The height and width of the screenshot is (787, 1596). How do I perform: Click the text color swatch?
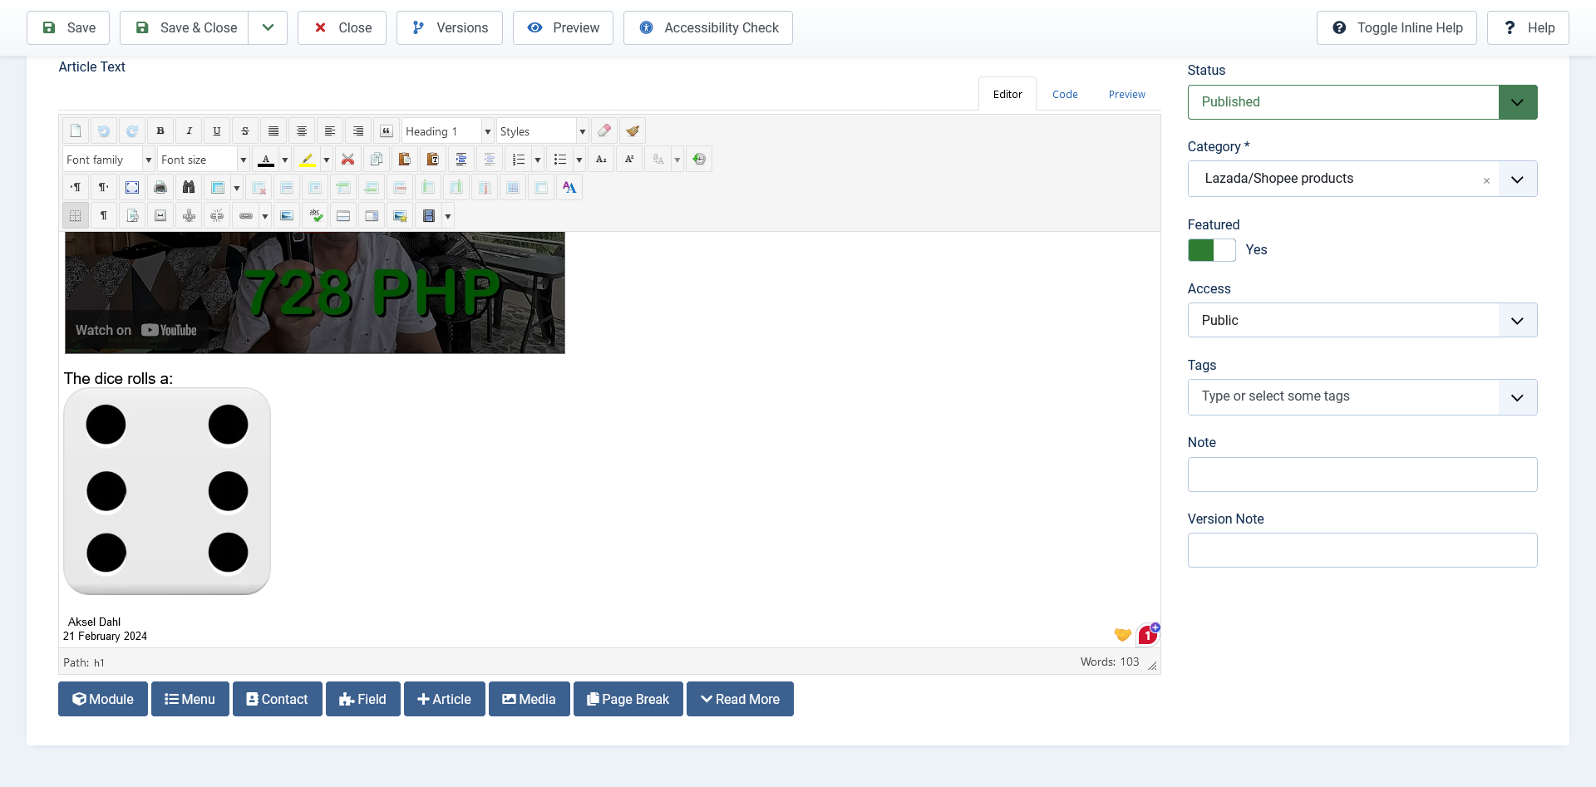point(266,159)
